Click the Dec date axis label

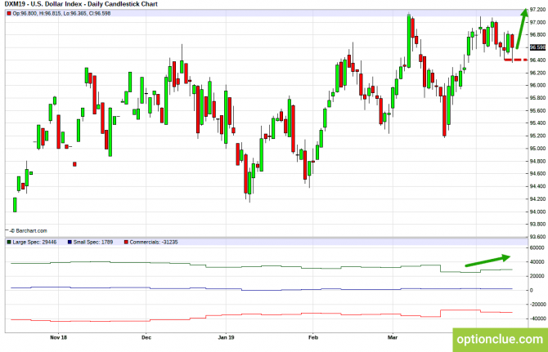point(146,337)
